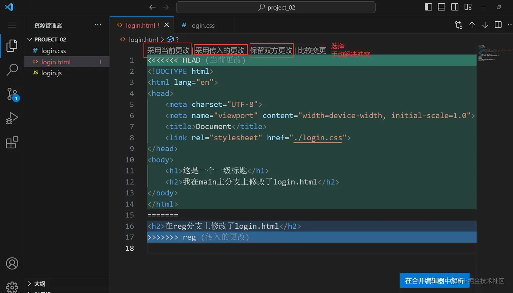
Task: Click 在合并编辑器中解析 button
Action: pos(435,280)
